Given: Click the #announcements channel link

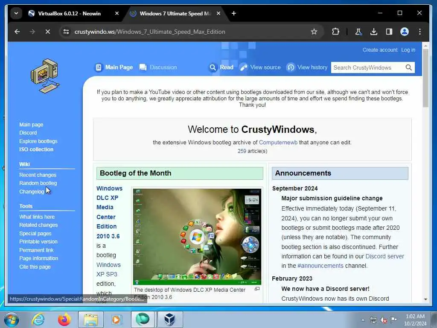Looking at the screenshot, I should pyautogui.click(x=320, y=266).
